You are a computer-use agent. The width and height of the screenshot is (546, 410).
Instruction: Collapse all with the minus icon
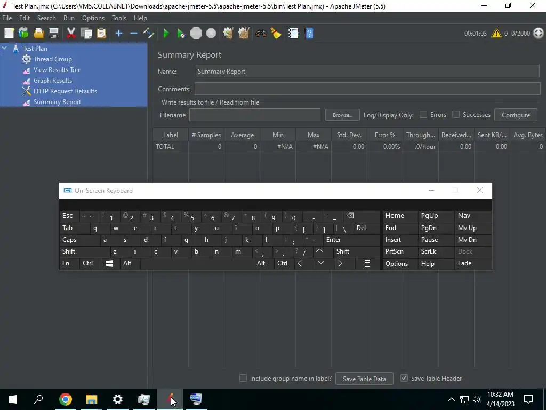(134, 34)
